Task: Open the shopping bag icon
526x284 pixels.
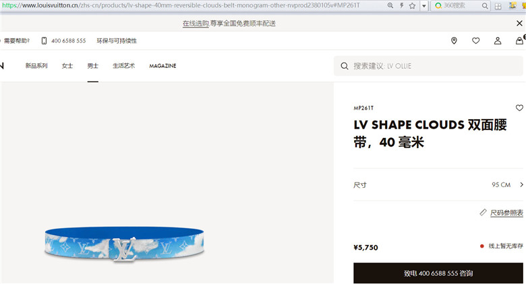Action: pyautogui.click(x=519, y=40)
